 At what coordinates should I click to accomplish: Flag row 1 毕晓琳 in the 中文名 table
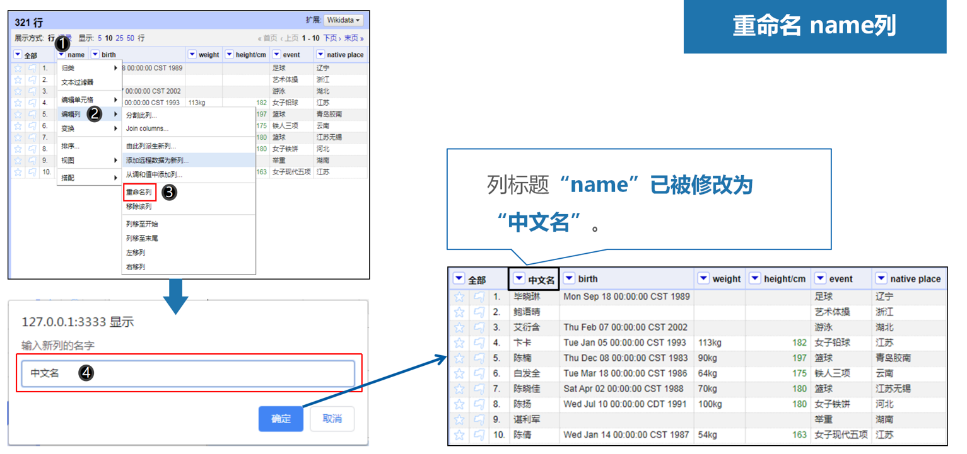point(479,297)
